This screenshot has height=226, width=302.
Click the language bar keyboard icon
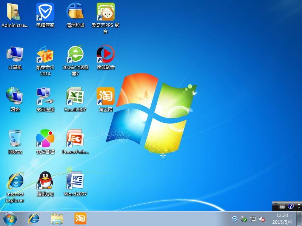pyautogui.click(x=282, y=206)
